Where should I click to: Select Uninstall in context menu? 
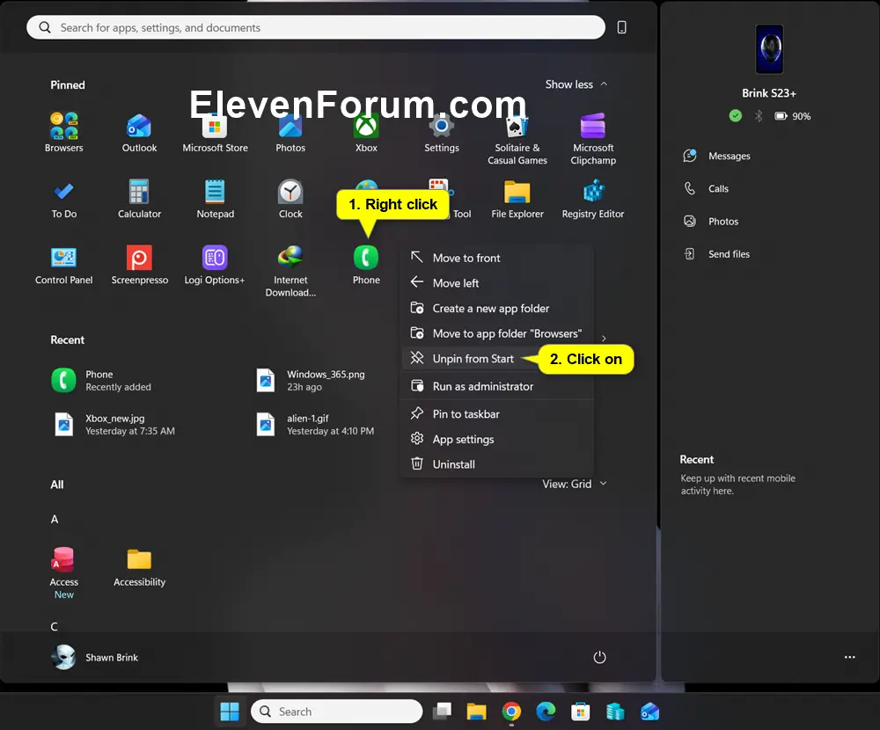pyautogui.click(x=496, y=464)
